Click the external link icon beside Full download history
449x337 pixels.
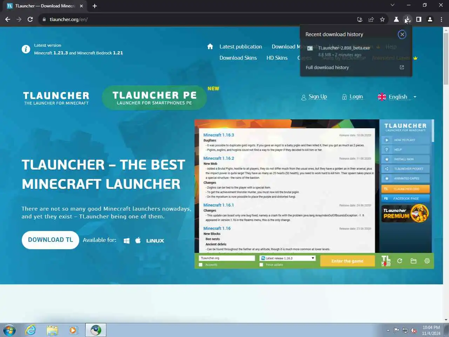[402, 67]
